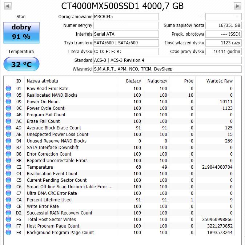Image resolution: width=245 pixels, height=245 pixels.
Task: Click raw value 125 of Average Block-Erase Count
Action: (x=229, y=128)
